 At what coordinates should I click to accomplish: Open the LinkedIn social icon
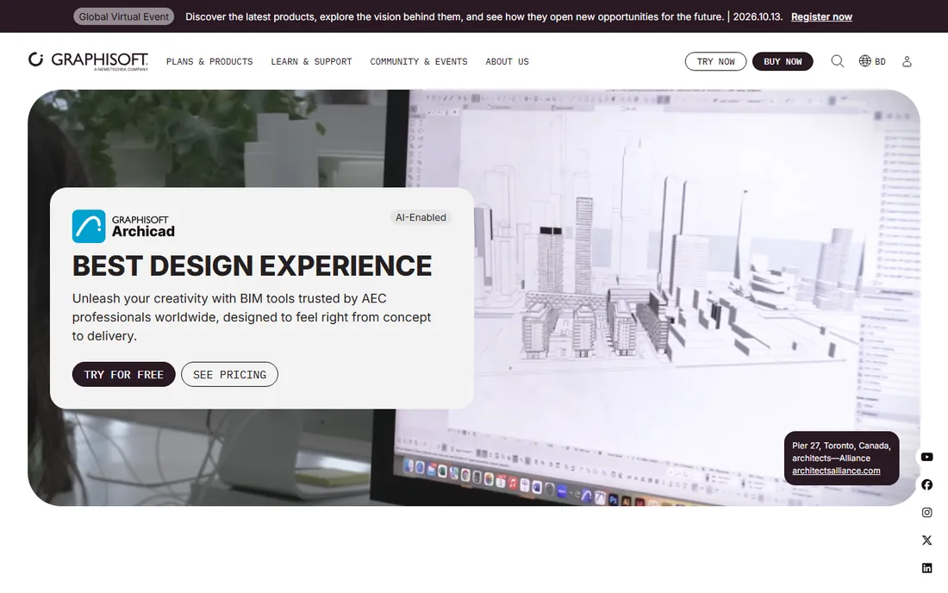click(926, 568)
